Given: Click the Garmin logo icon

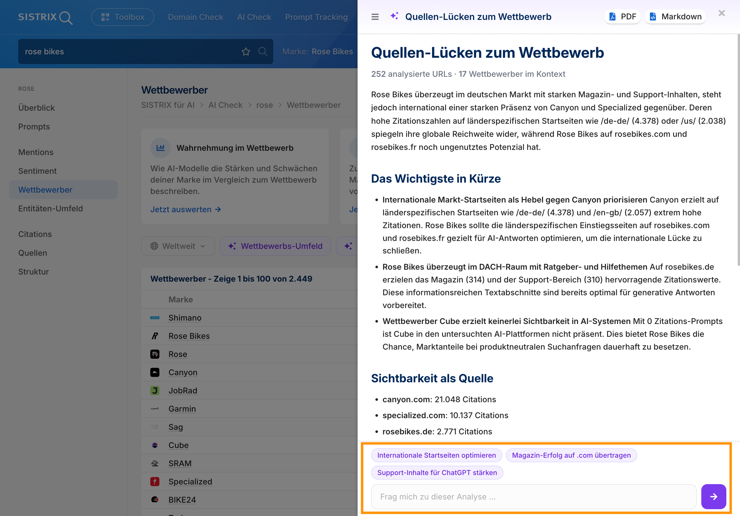Looking at the screenshot, I should [x=155, y=409].
